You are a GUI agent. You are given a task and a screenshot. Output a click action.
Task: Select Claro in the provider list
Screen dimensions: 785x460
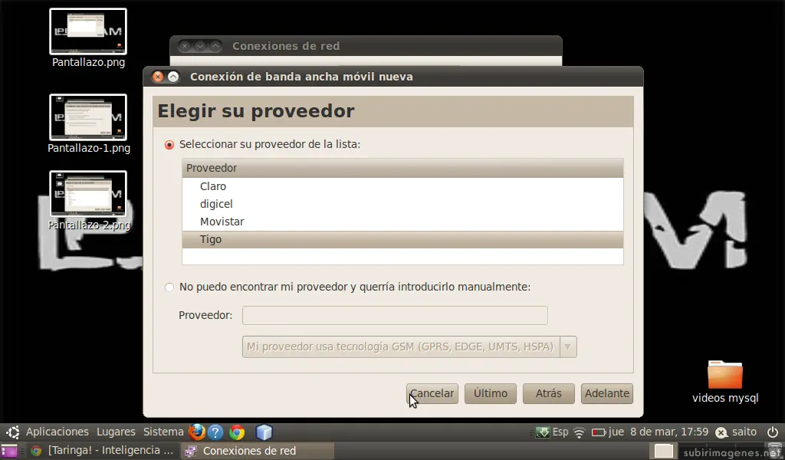coord(402,186)
